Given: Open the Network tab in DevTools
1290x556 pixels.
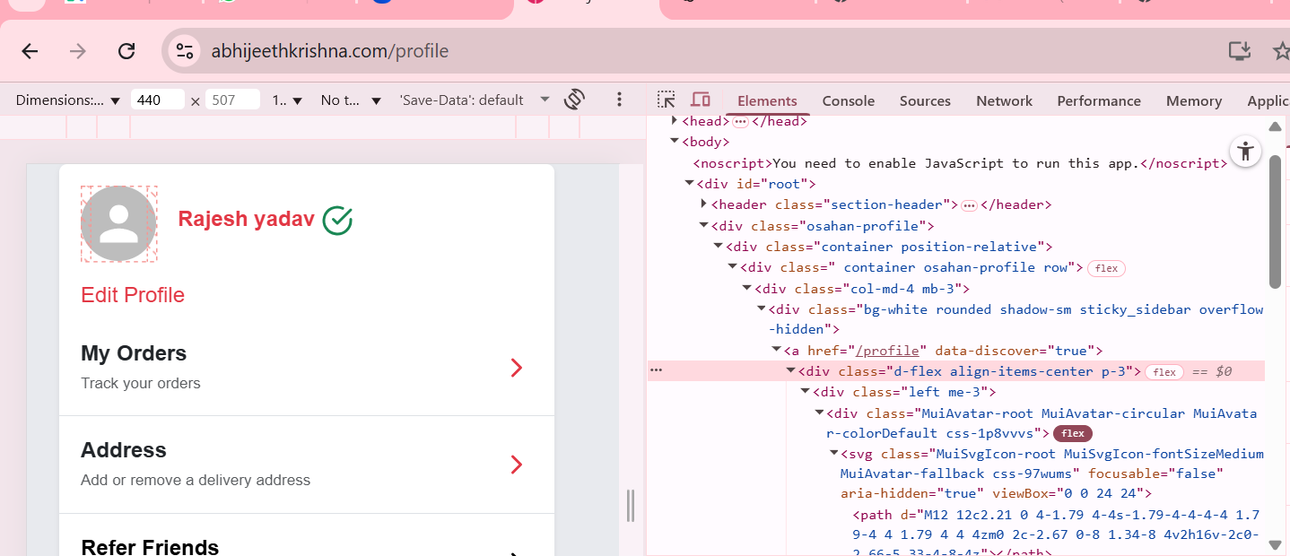Looking at the screenshot, I should (1004, 100).
